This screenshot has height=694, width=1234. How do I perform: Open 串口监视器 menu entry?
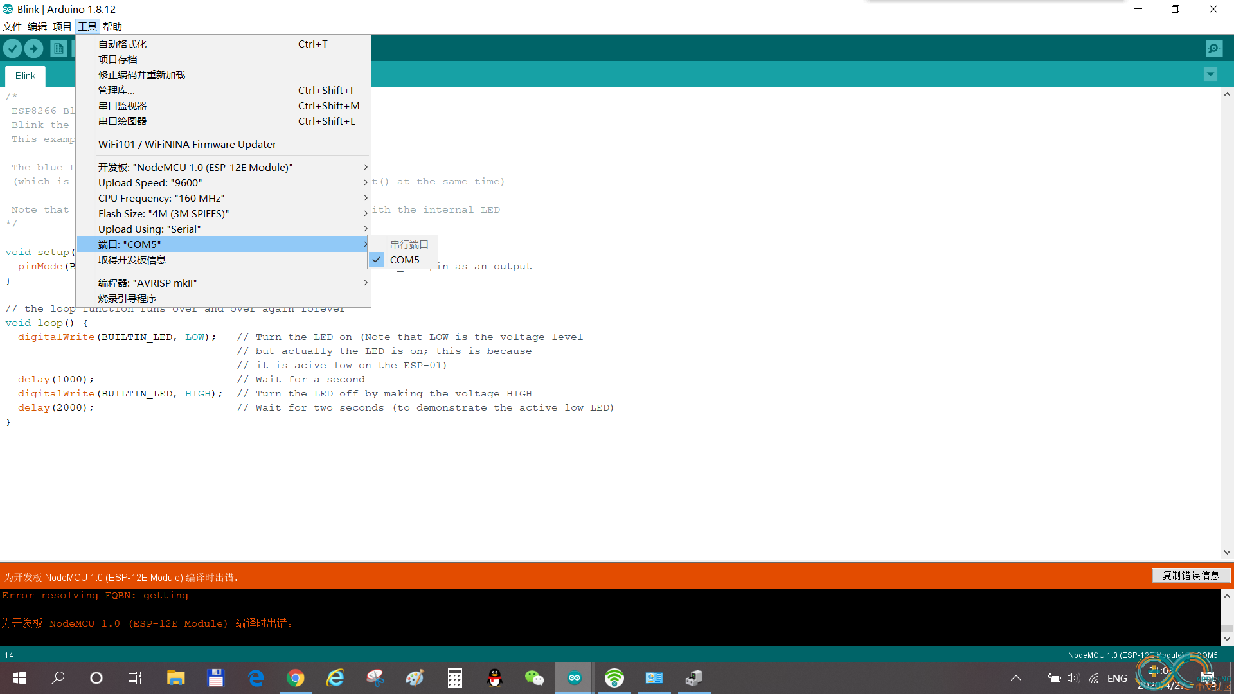click(x=223, y=105)
